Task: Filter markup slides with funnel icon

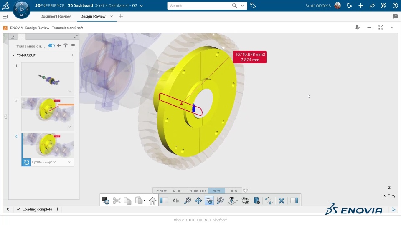Action: tap(66, 46)
